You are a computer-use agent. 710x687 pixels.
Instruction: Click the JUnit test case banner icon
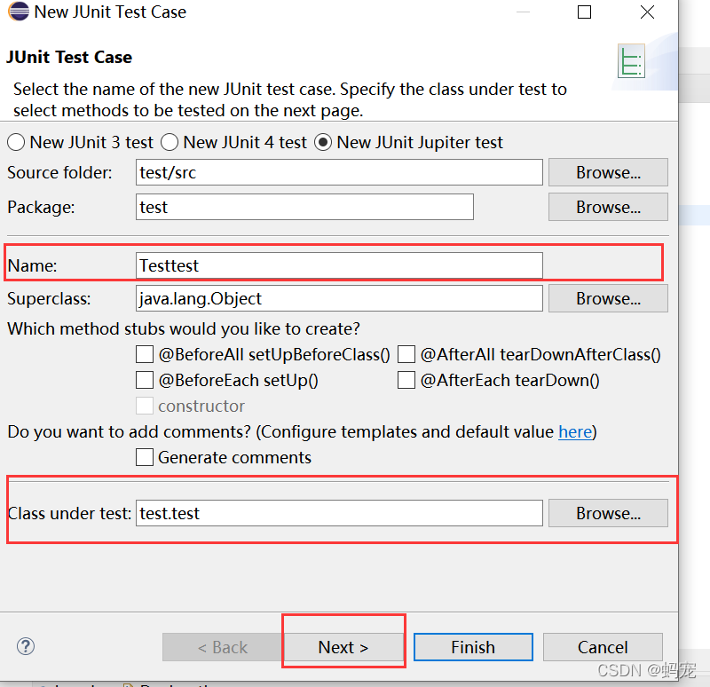point(631,61)
